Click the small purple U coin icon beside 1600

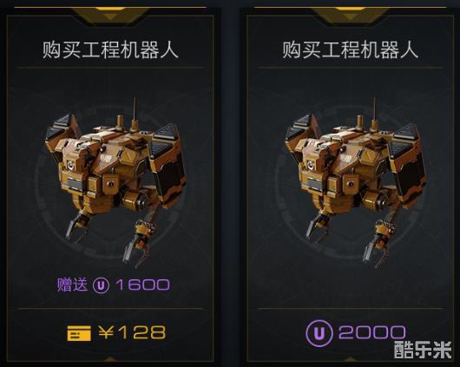coord(102,285)
